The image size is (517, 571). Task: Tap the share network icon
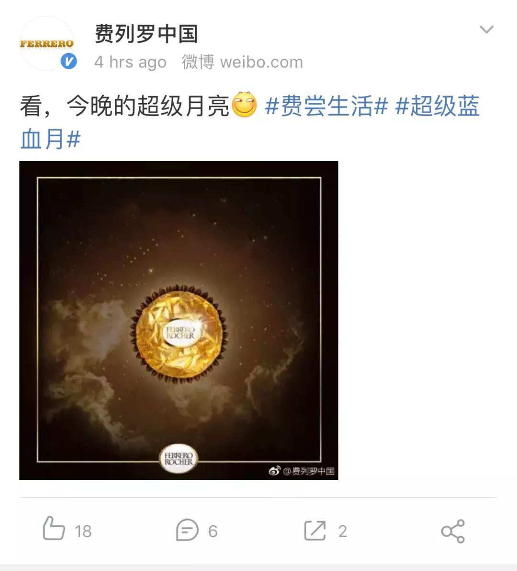453,531
